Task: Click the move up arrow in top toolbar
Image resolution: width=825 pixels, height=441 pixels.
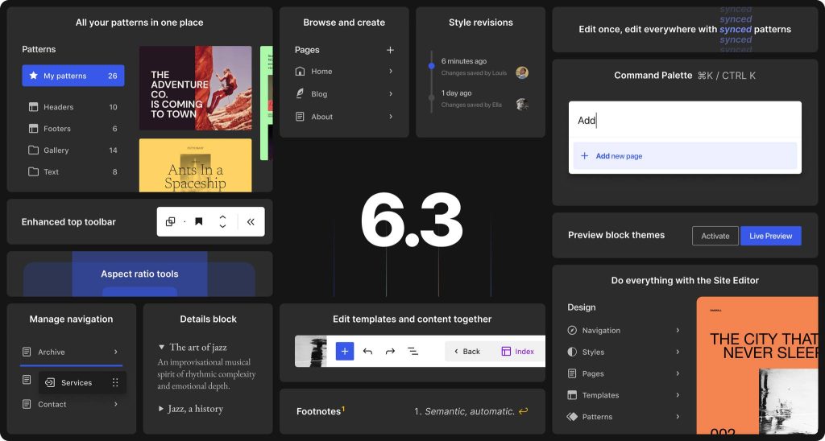Action: click(x=222, y=216)
